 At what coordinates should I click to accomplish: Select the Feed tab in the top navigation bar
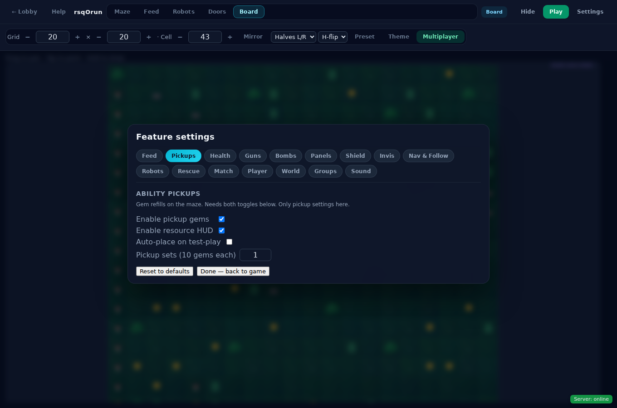tap(151, 12)
